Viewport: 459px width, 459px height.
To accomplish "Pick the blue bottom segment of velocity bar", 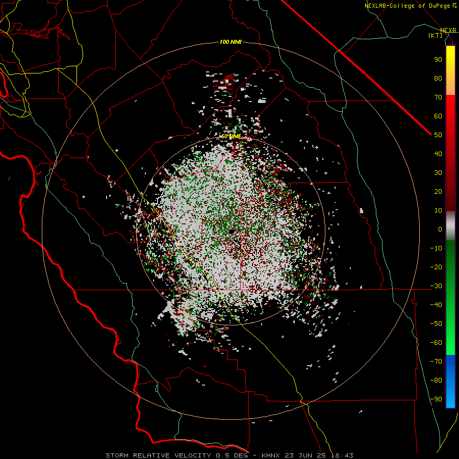I will tap(450, 381).
